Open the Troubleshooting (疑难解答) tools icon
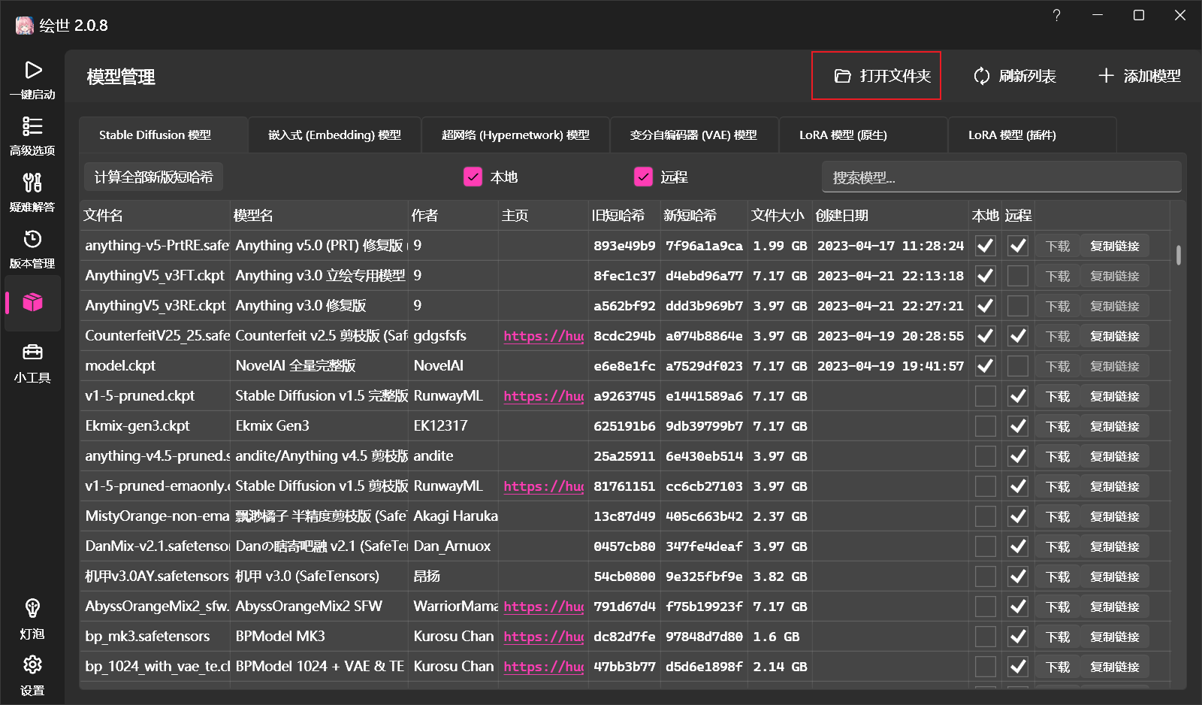1202x705 pixels. click(x=32, y=183)
